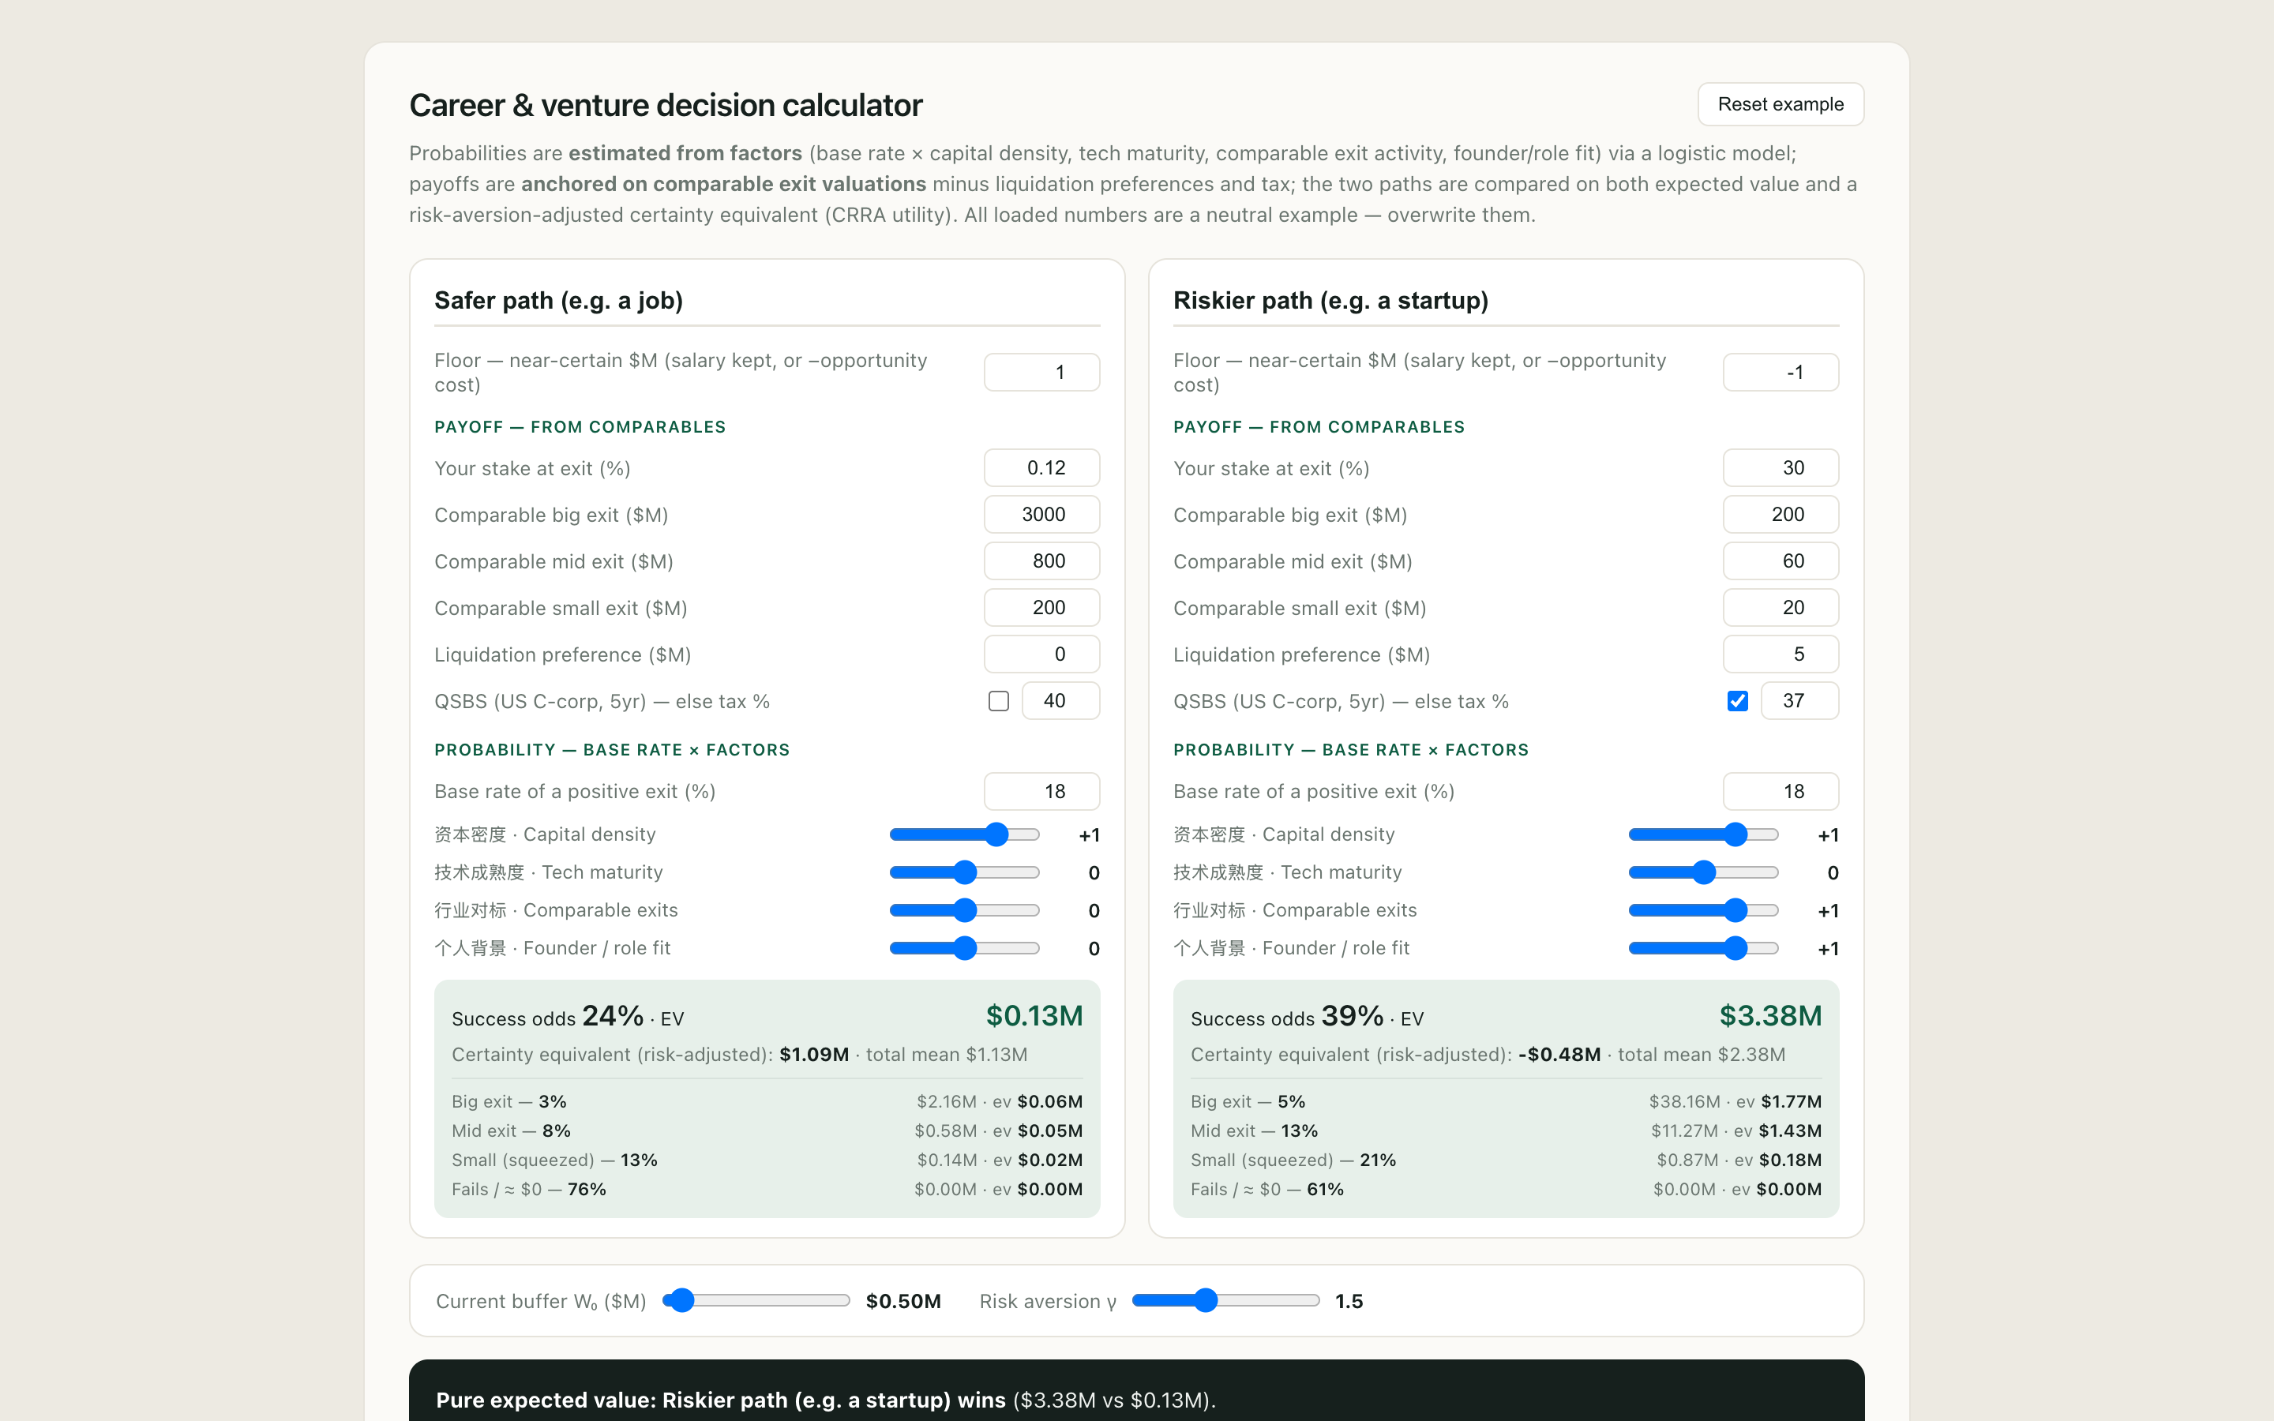Click the Riskier path 'Fails / ≈ $0 — 61%' row
The image size is (2274, 1421).
point(1506,1189)
